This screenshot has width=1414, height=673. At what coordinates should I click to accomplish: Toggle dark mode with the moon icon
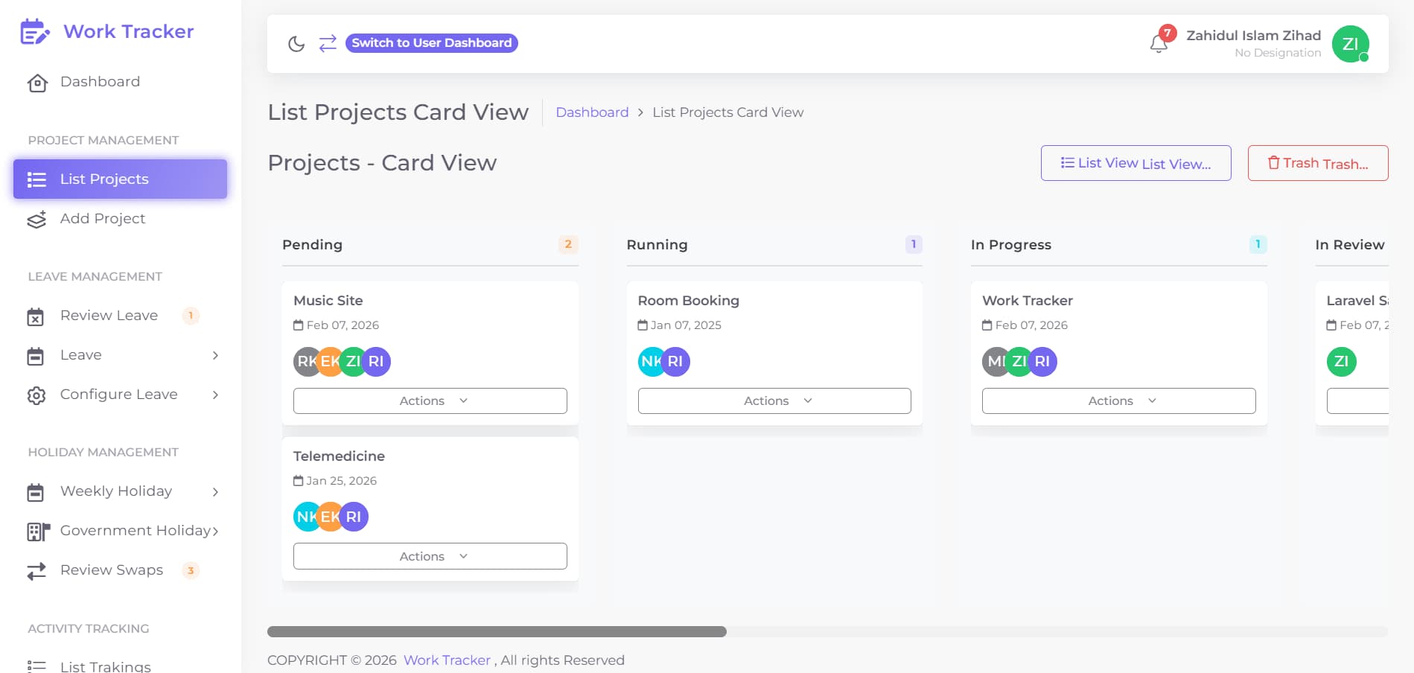pyautogui.click(x=296, y=44)
